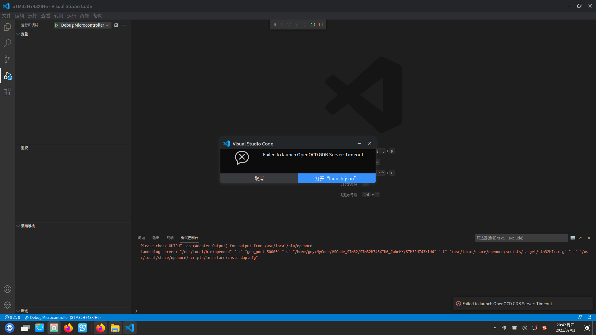The width and height of the screenshot is (596, 335).
Task: Open the Run and Debug view
Action: tap(7, 75)
